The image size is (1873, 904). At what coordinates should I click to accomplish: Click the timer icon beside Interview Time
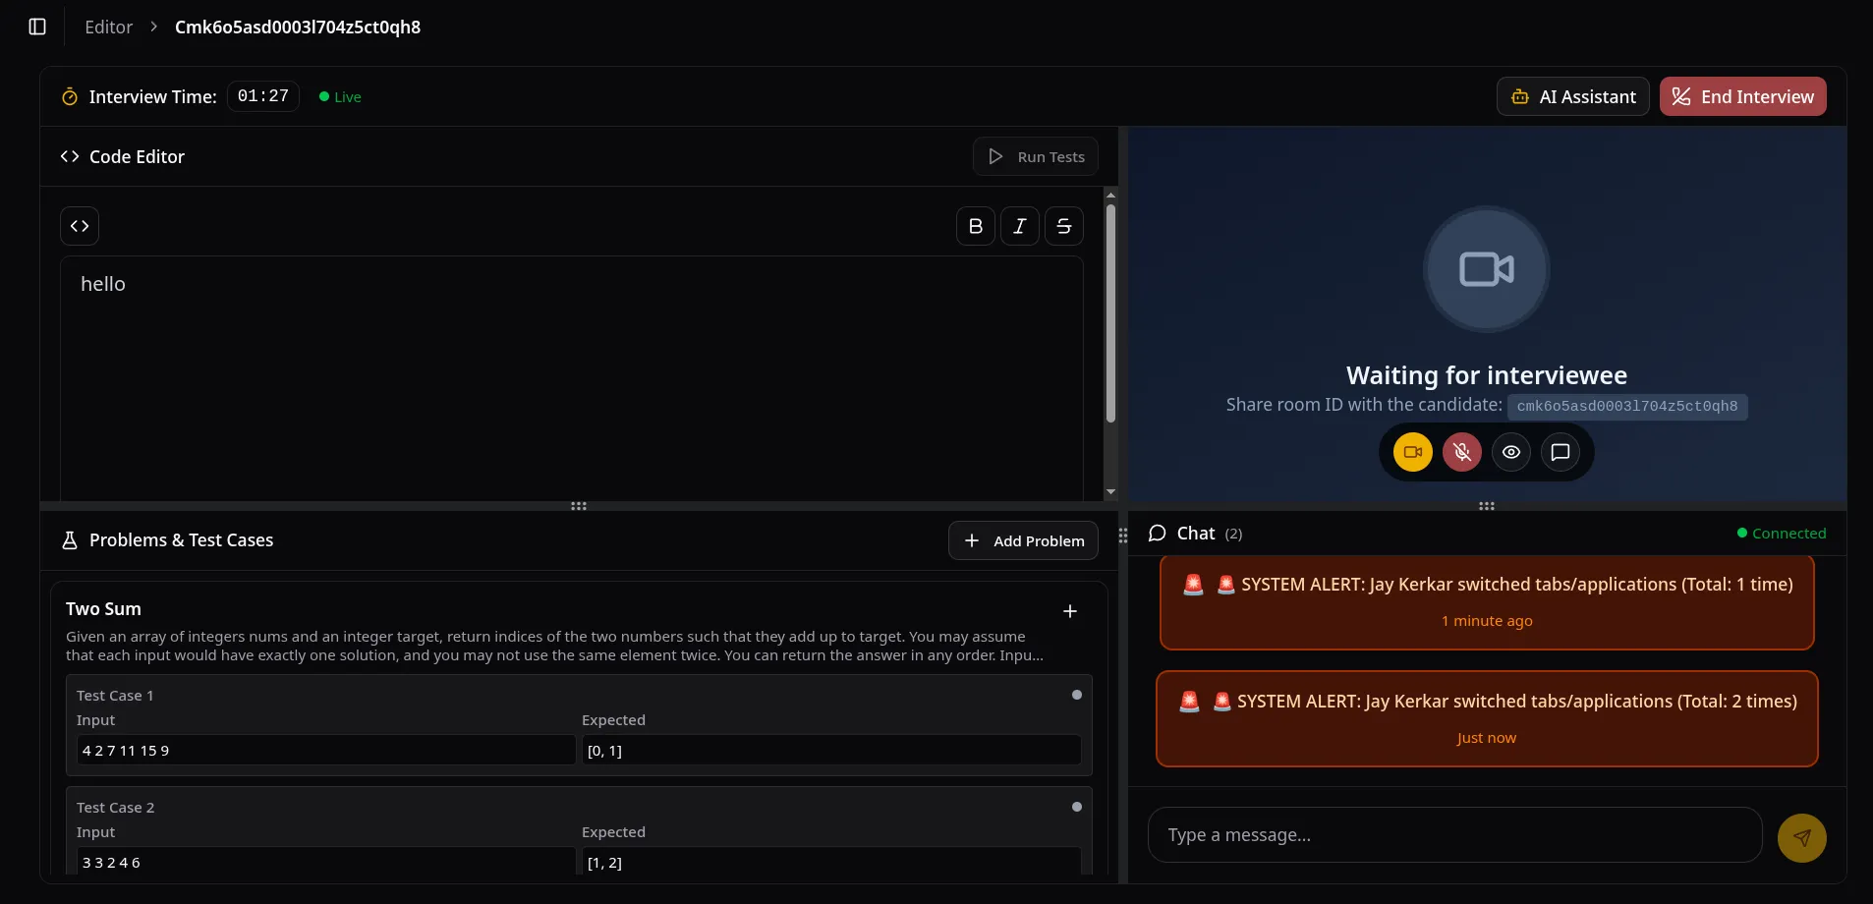point(69,96)
